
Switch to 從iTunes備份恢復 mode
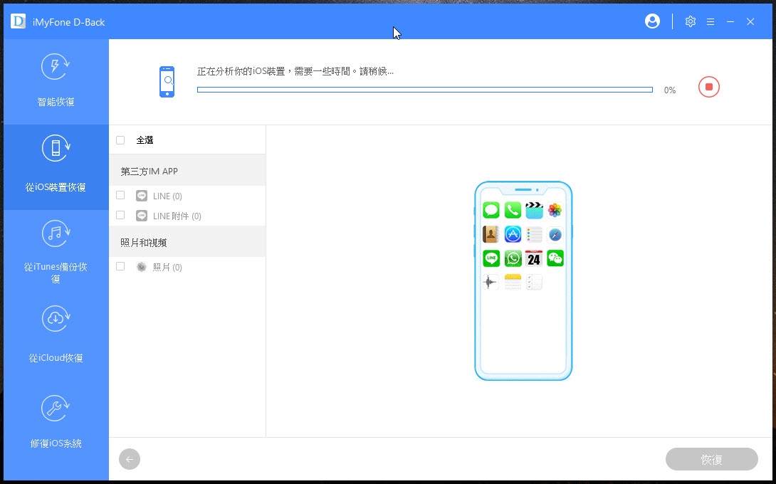pos(56,253)
